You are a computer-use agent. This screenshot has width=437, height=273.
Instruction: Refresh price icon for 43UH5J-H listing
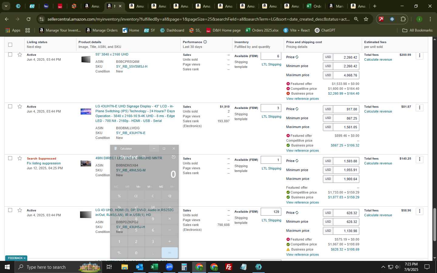point(297,213)
